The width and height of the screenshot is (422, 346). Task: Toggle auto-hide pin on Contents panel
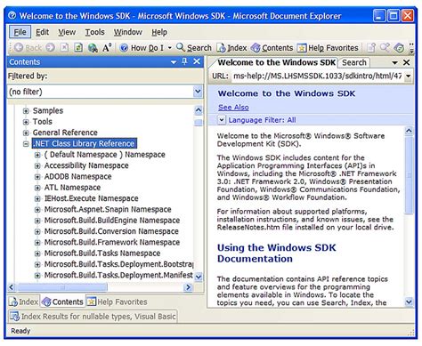tap(184, 61)
